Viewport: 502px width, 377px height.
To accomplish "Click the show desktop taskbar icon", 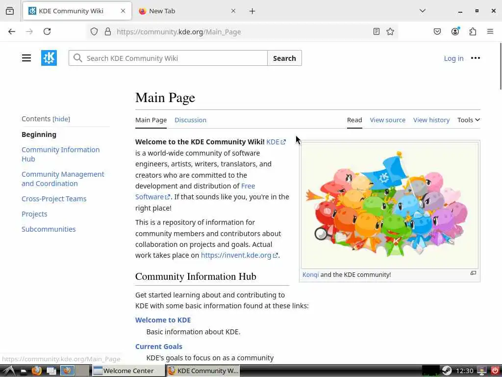I will (51, 371).
